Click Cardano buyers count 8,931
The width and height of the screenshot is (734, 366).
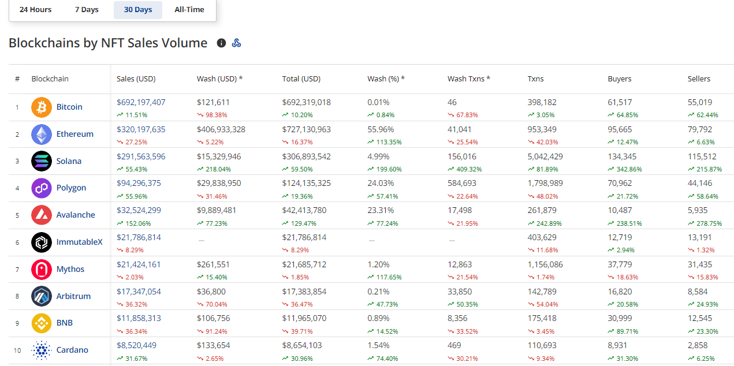click(x=617, y=345)
